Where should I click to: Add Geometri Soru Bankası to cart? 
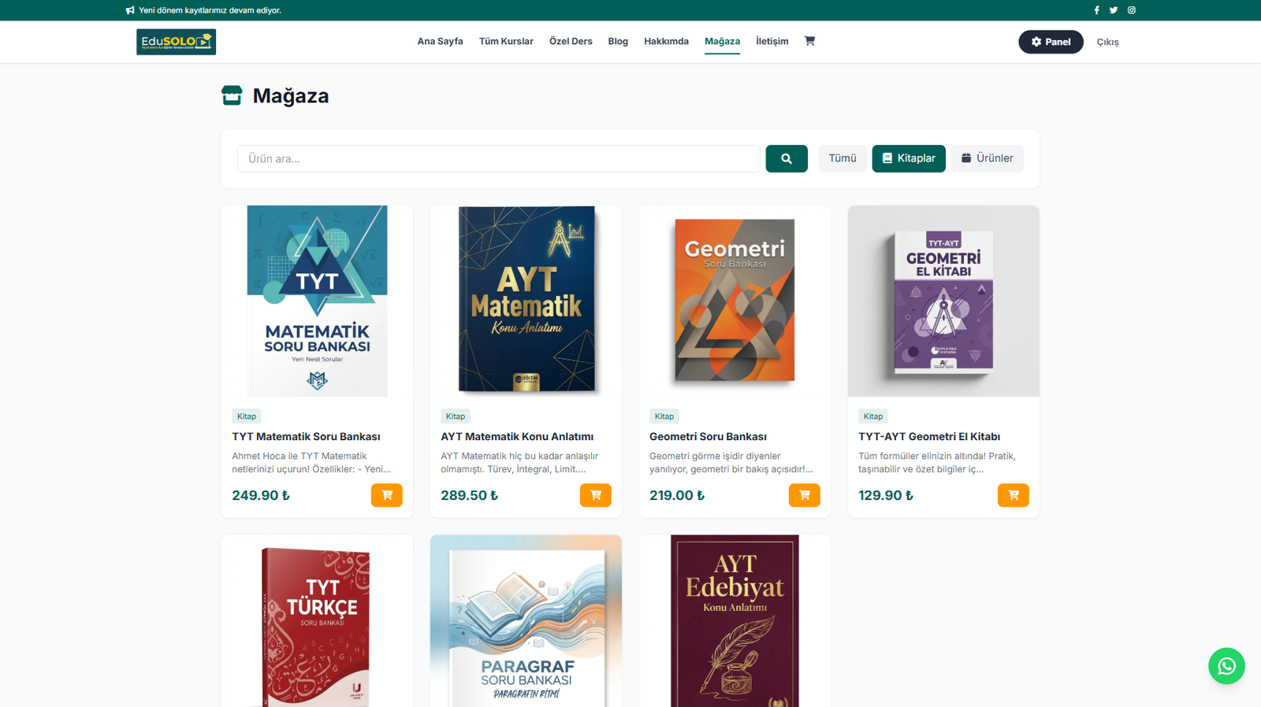pyautogui.click(x=804, y=495)
